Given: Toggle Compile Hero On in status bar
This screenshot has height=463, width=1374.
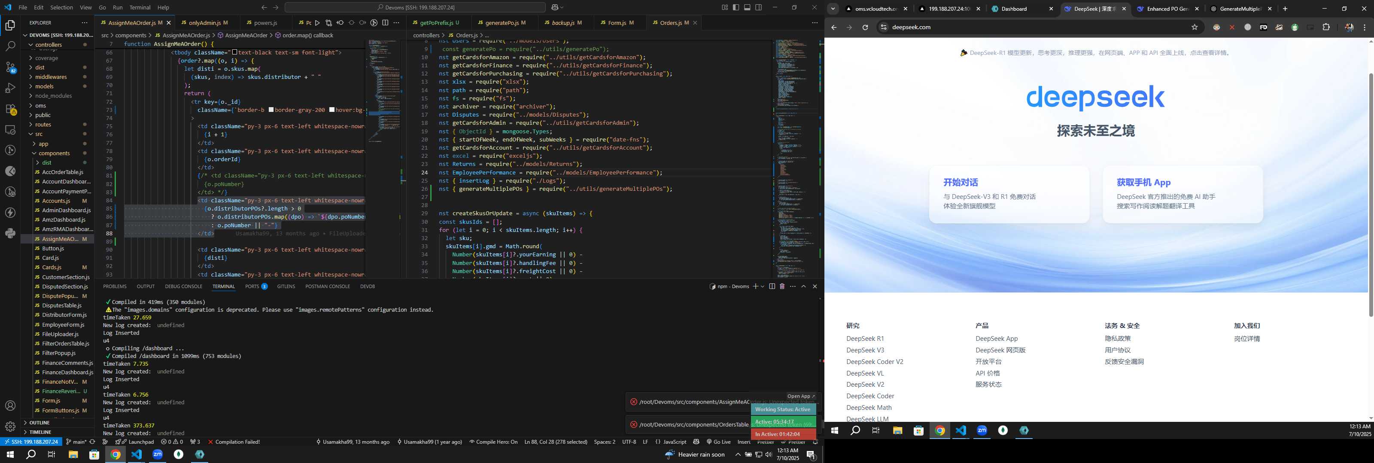Looking at the screenshot, I should pyautogui.click(x=493, y=442).
